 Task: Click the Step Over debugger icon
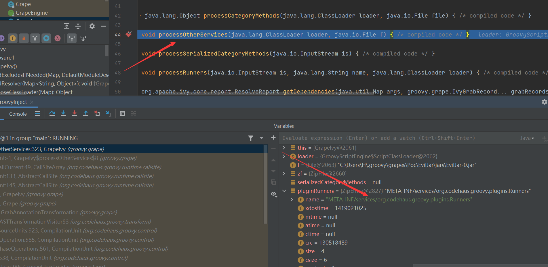pyautogui.click(x=52, y=114)
